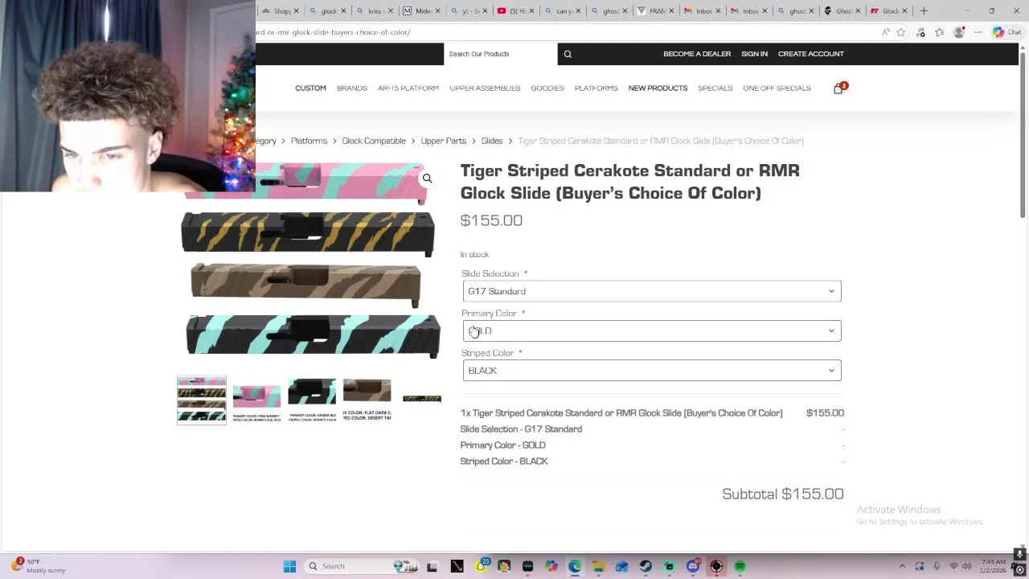The height and width of the screenshot is (579, 1029).
Task: Open Copilot app from taskbar
Action: [x=551, y=566]
